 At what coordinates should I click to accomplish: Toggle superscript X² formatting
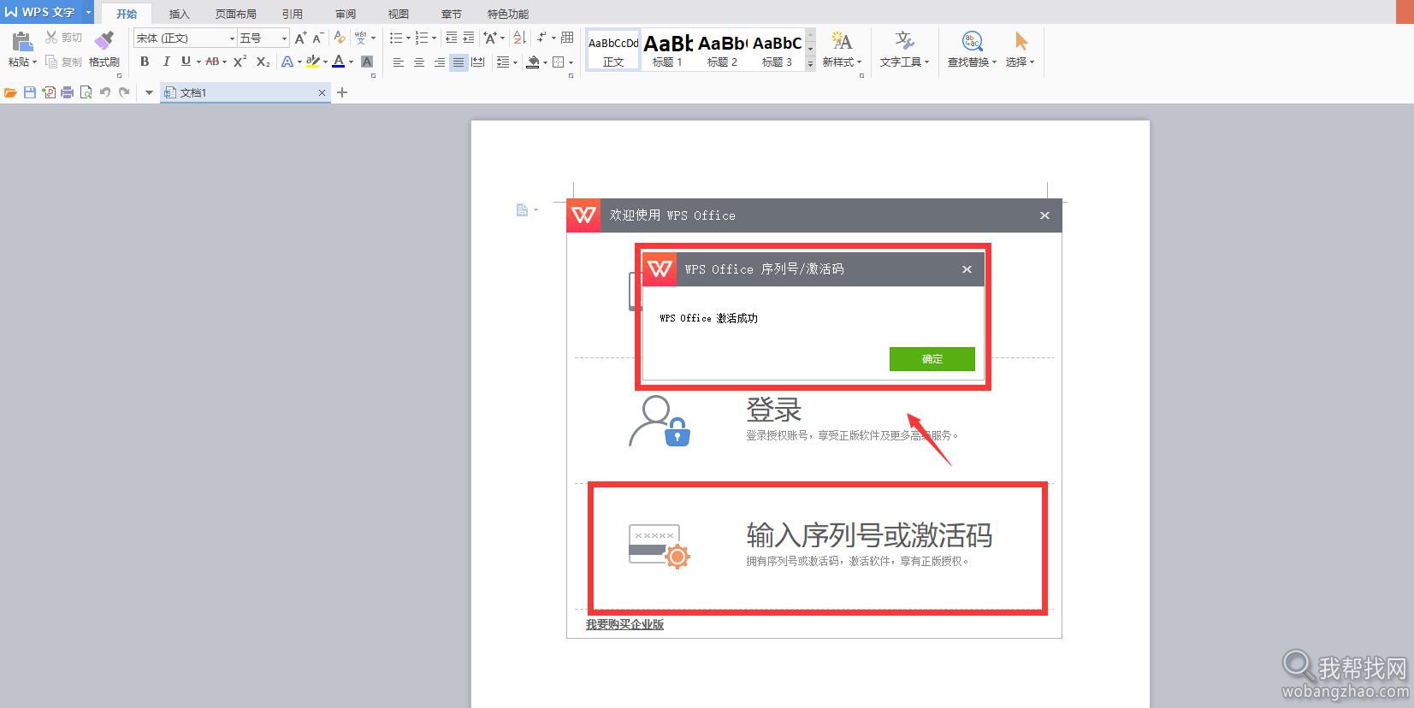tap(240, 62)
